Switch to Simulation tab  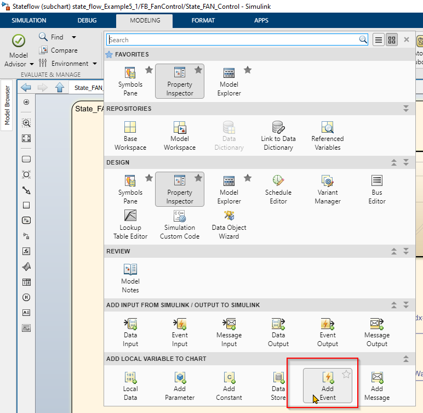pos(29,20)
